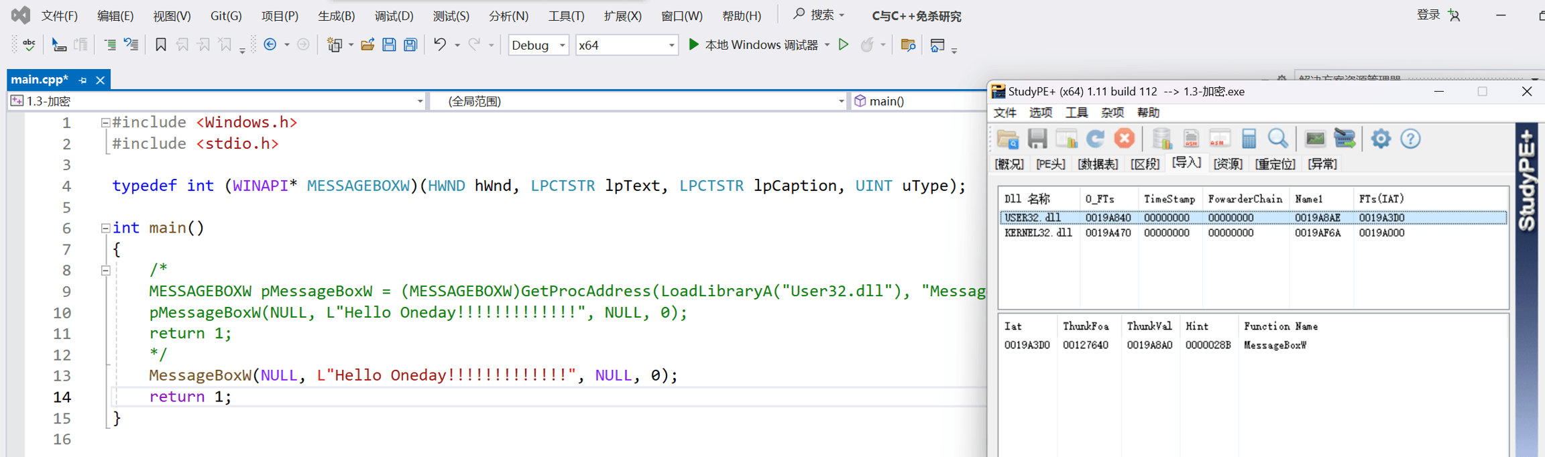This screenshot has height=457, width=1545.
Task: Click the 登录 sign-in link
Action: pos(1428,15)
